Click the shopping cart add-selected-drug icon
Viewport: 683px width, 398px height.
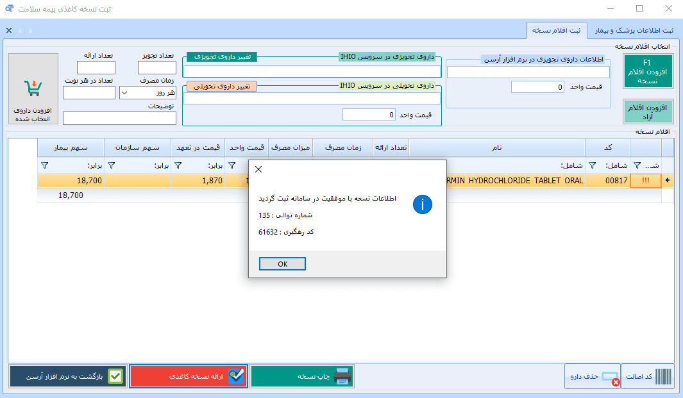[33, 89]
